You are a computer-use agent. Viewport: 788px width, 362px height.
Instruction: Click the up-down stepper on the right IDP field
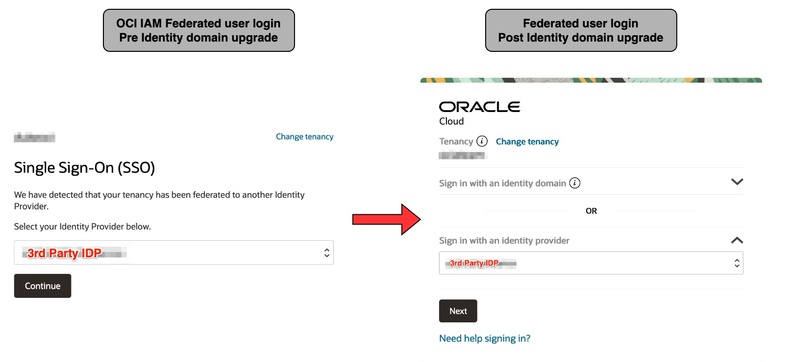click(x=737, y=263)
